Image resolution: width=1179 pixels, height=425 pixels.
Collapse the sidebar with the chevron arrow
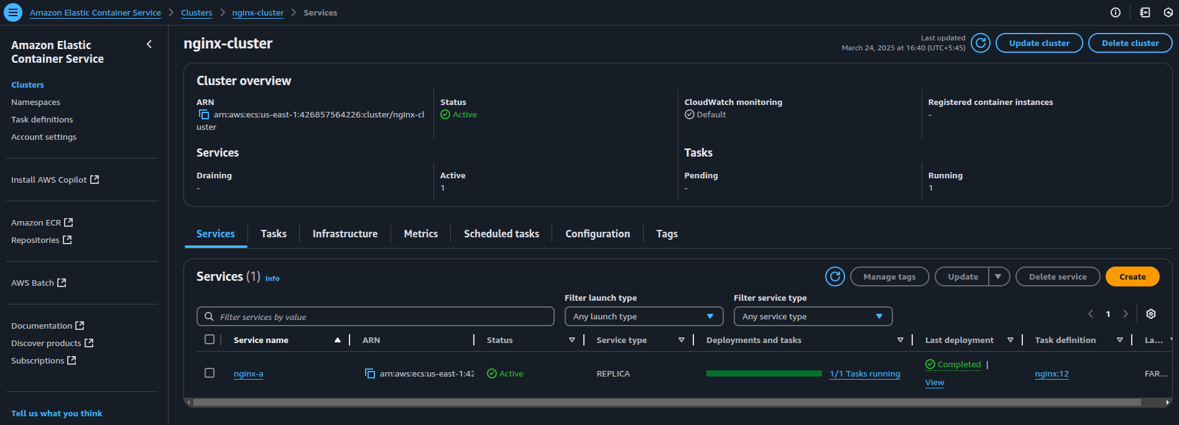pyautogui.click(x=149, y=44)
